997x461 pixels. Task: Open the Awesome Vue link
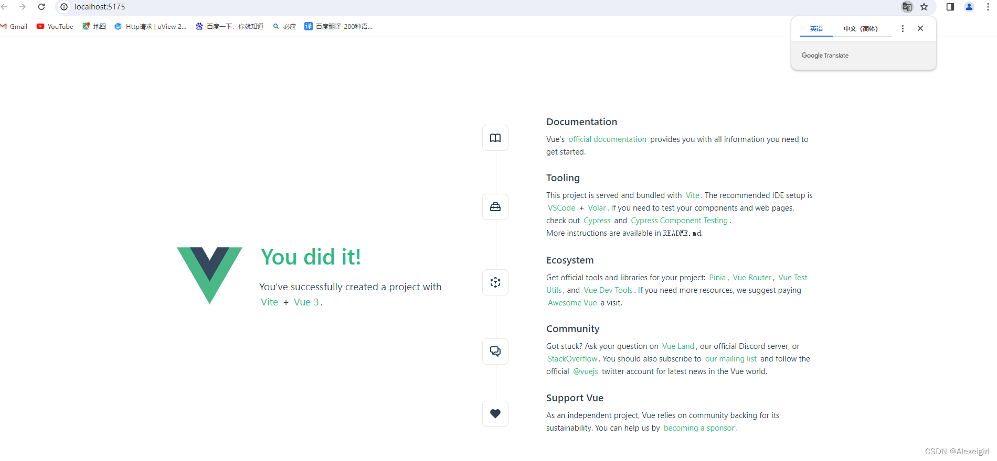572,303
